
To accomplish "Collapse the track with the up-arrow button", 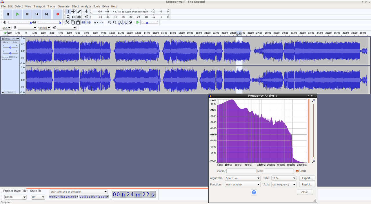I will [3, 92].
